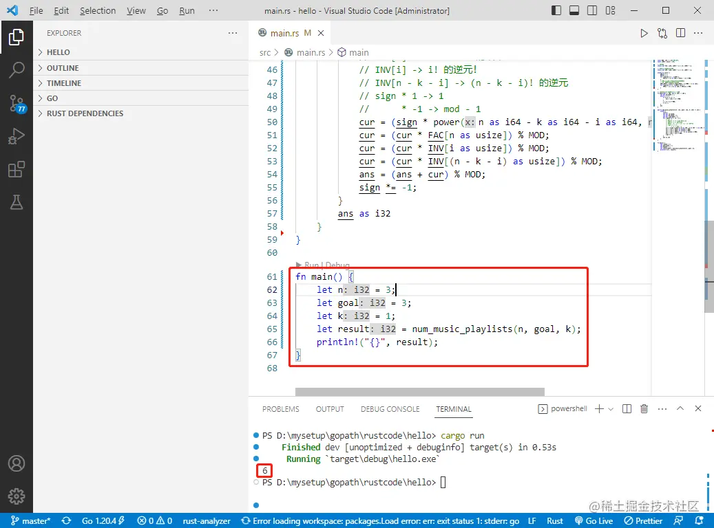The width and height of the screenshot is (714, 528).
Task: Expand the TIMELINE section
Action: pyautogui.click(x=141, y=83)
